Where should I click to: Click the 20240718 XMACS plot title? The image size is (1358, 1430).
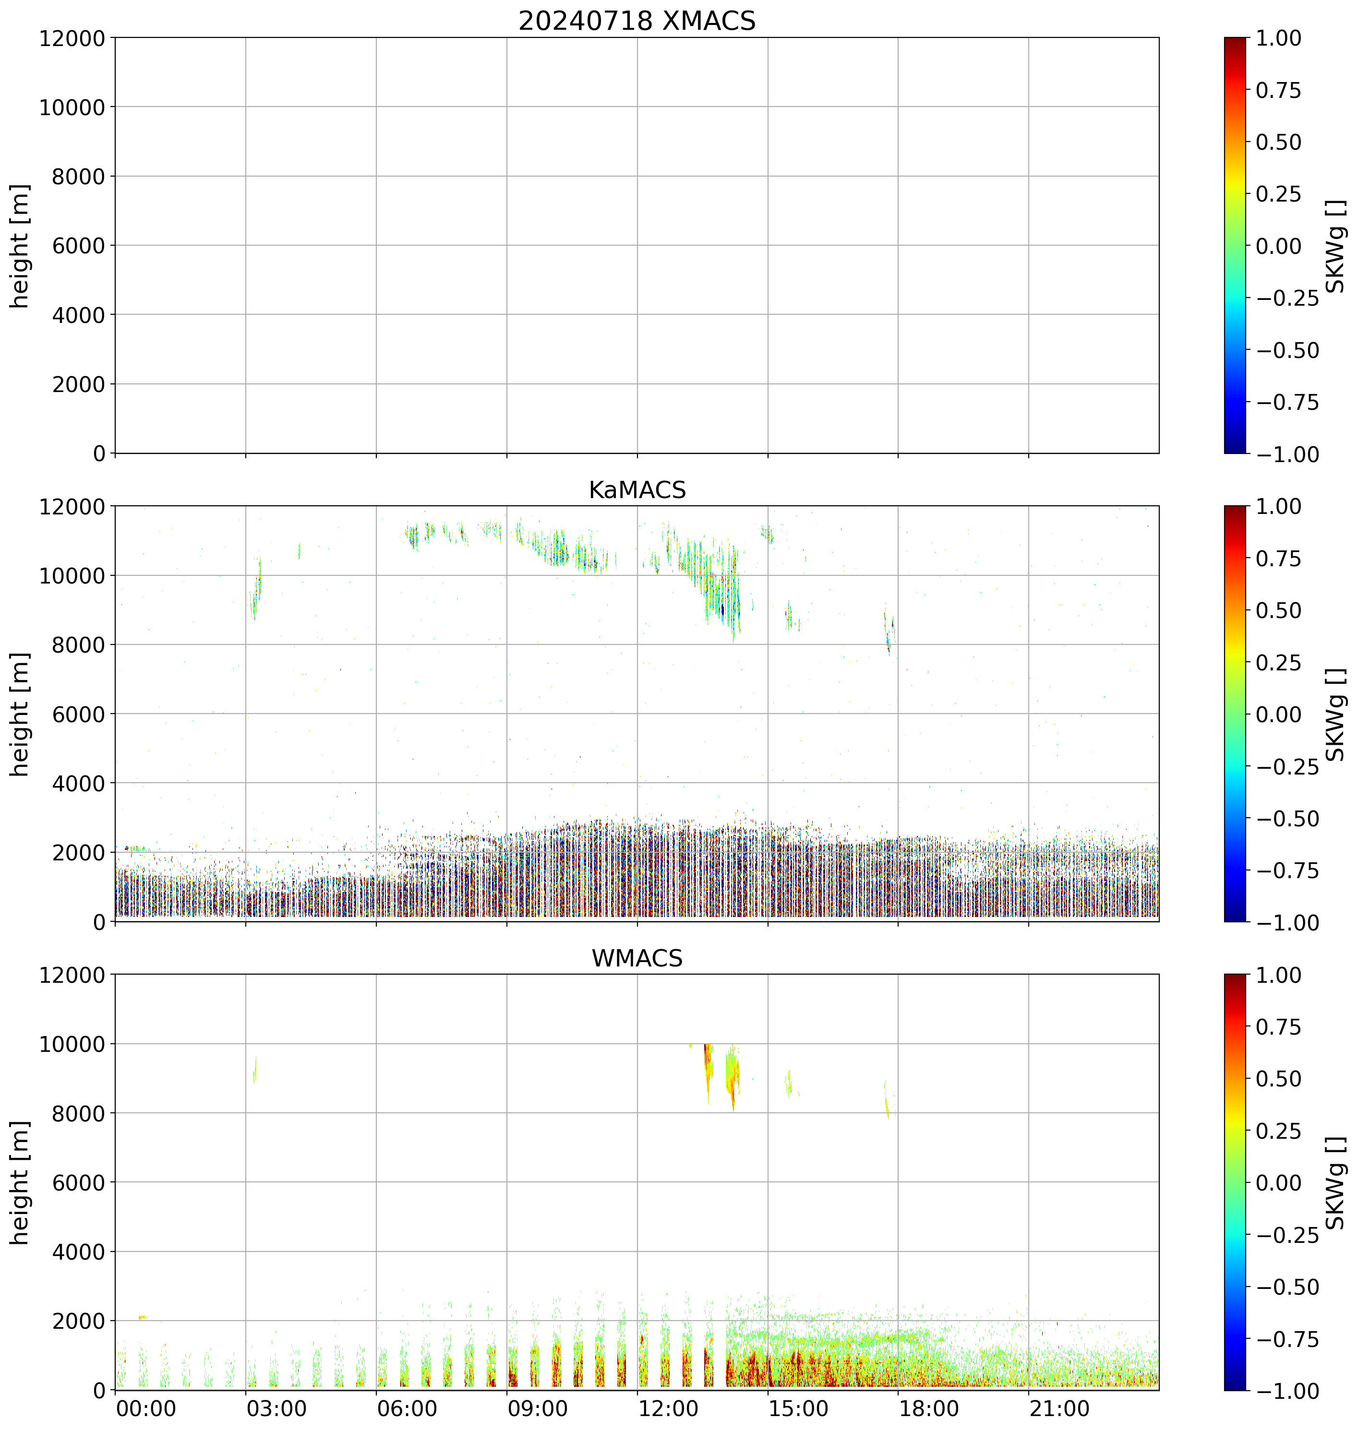637,21
